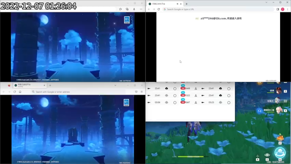Click the red 160 badge in 1847 row
291x164 pixels.
point(183,102)
